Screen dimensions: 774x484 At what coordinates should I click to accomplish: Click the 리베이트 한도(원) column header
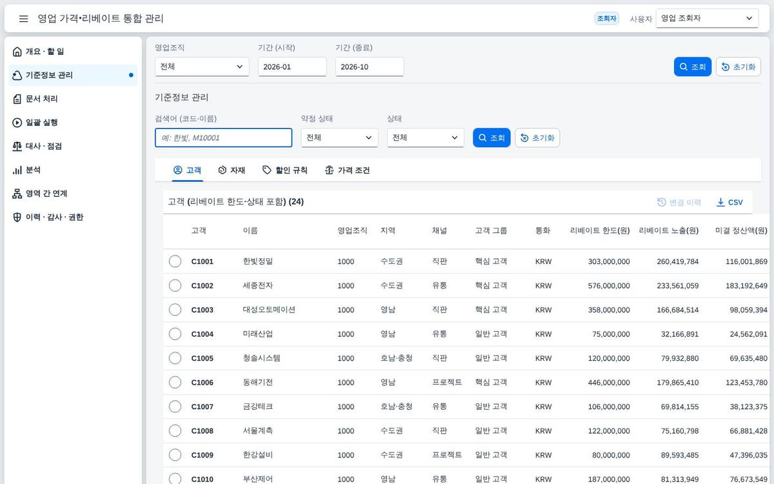[600, 231]
